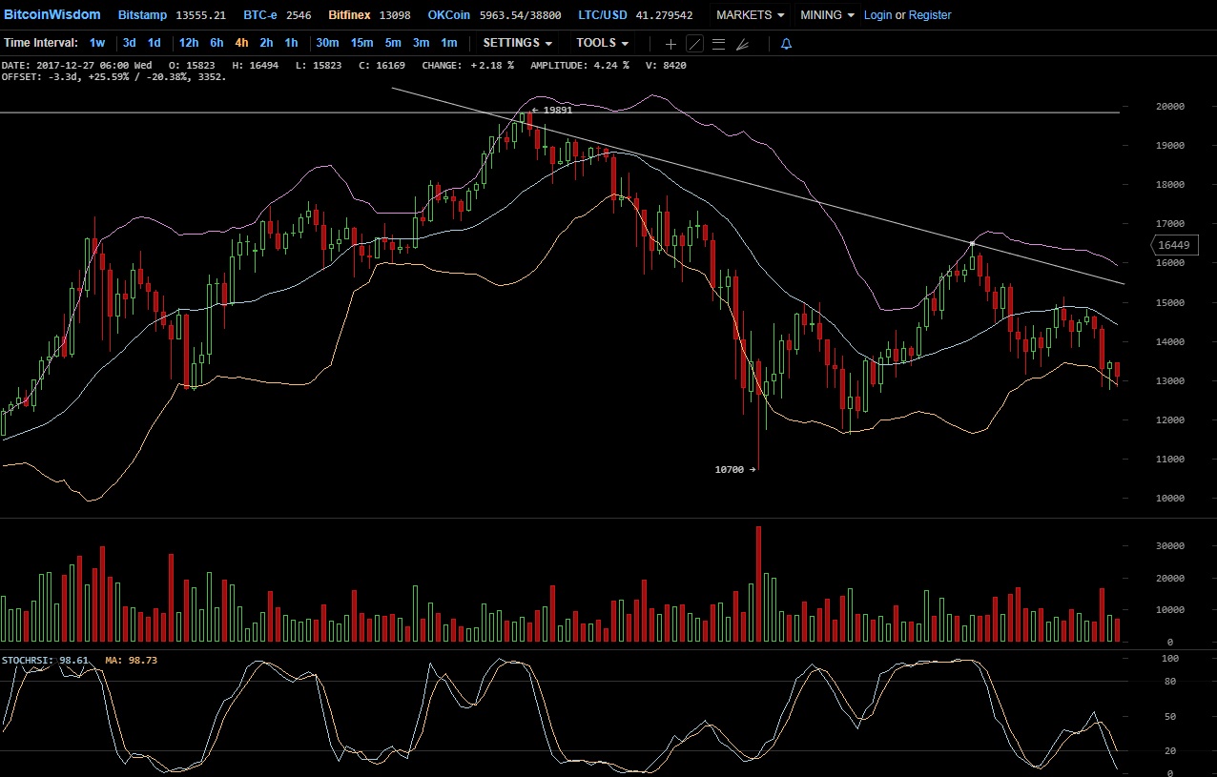
Task: Select the fan lines drawing tool
Action: tap(743, 44)
